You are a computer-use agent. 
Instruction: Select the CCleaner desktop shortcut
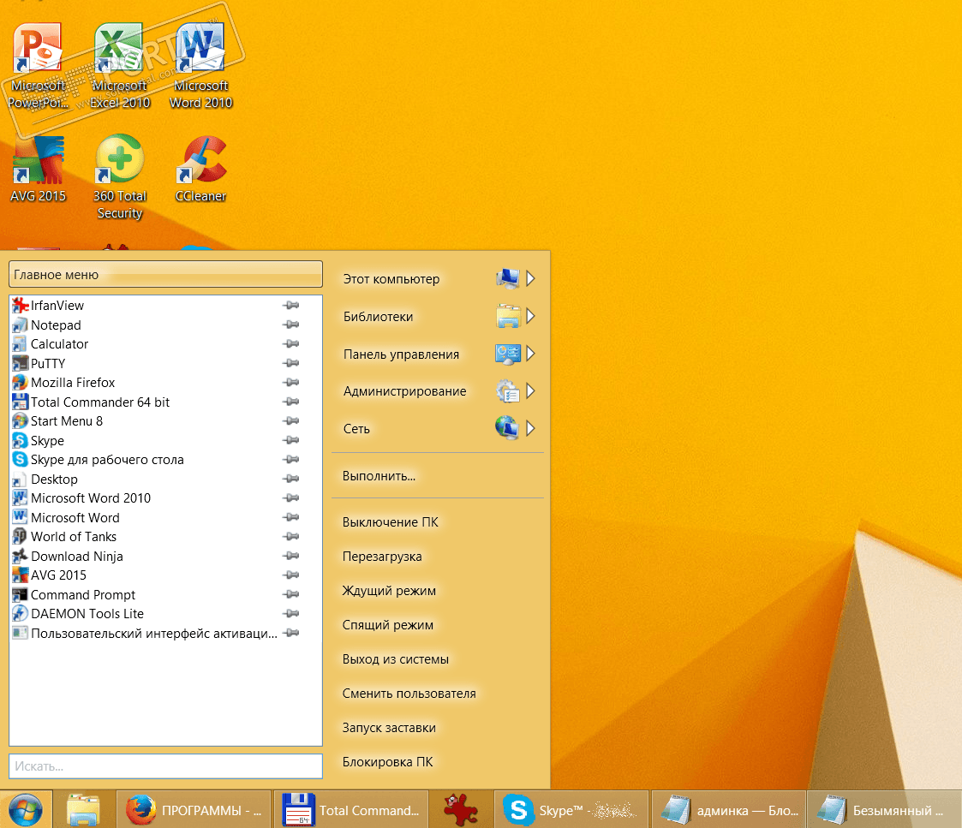tap(200, 170)
